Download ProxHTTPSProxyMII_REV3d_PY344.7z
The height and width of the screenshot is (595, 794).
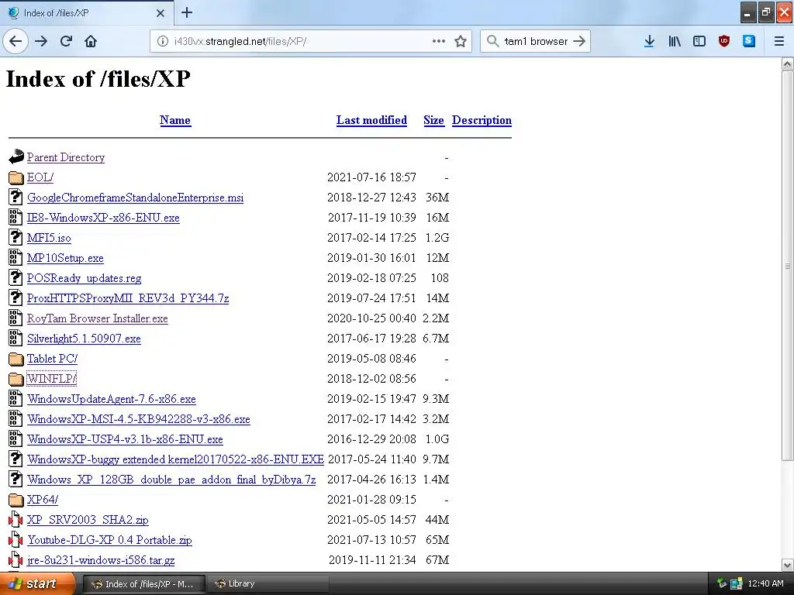point(128,298)
